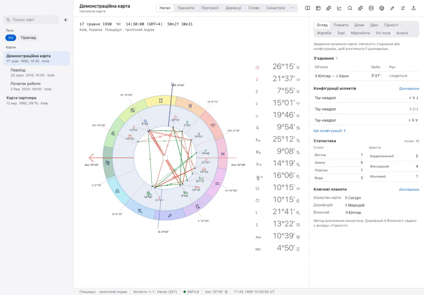Share chart via the export icon
The height and width of the screenshot is (295, 424).
tap(413, 8)
